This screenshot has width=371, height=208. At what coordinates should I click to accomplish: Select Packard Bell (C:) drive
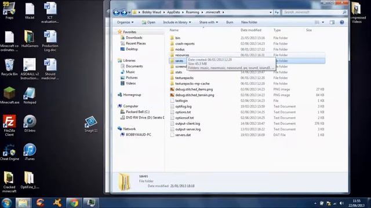click(x=137, y=112)
